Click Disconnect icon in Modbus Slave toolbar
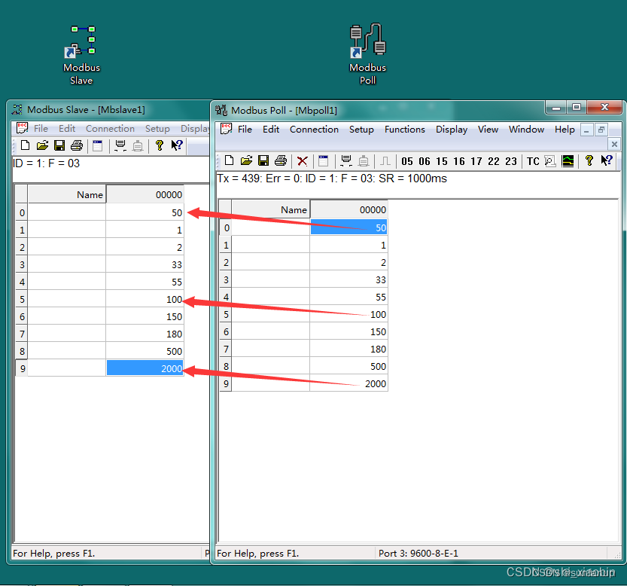The image size is (627, 586). pyautogui.click(x=138, y=145)
